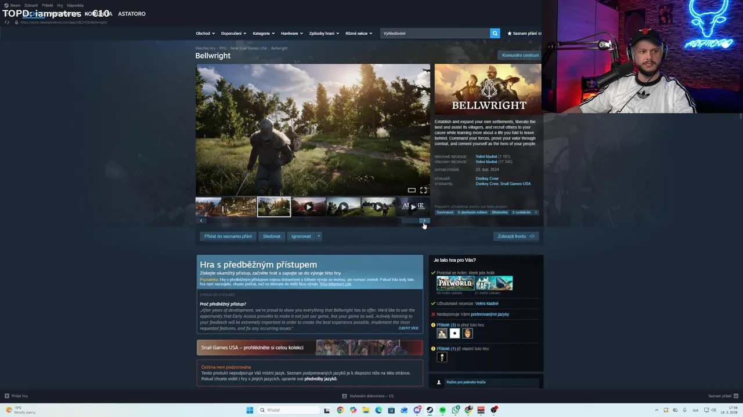The width and height of the screenshot is (743, 417).
Task: Open the Snail Games USA publisher link
Action: [x=515, y=184]
